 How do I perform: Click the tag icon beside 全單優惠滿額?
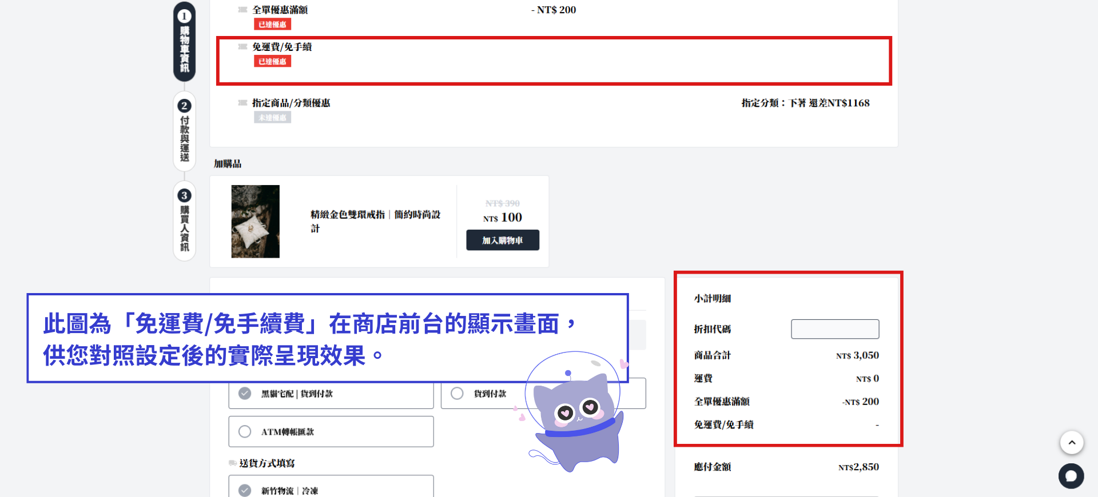coord(242,10)
